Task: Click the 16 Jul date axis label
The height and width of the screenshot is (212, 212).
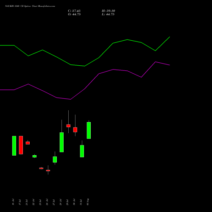Action: pyautogui.click(x=13, y=202)
